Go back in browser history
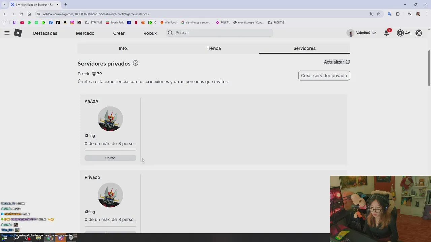The image size is (431, 242). (5, 14)
